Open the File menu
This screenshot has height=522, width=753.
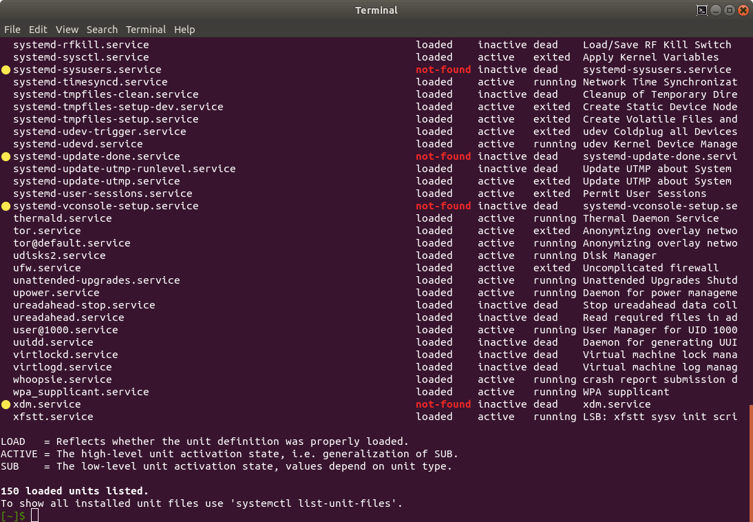(12, 30)
